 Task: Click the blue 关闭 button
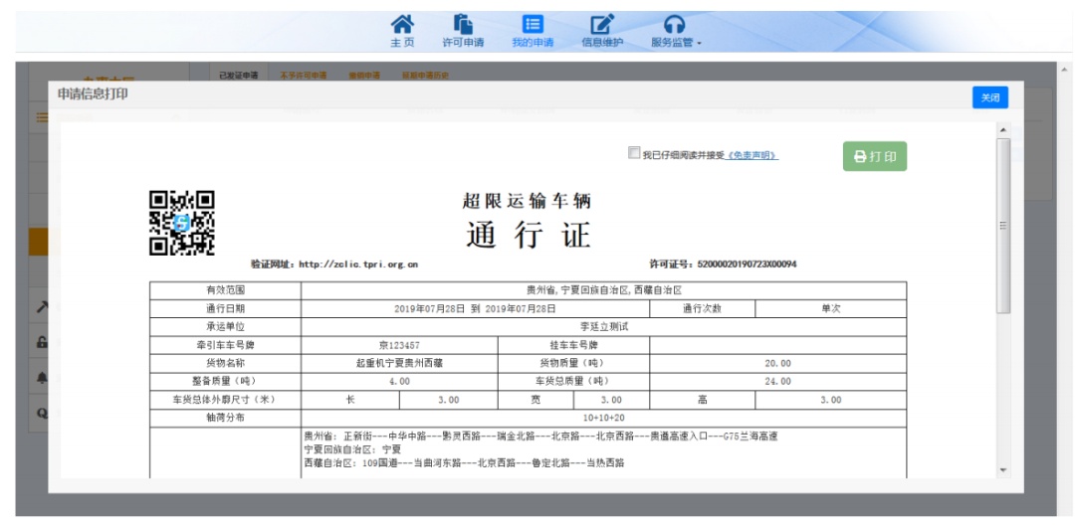coord(989,97)
